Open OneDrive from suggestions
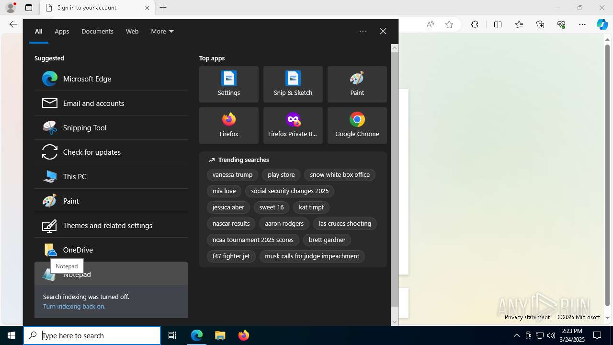The image size is (613, 345). (x=111, y=250)
